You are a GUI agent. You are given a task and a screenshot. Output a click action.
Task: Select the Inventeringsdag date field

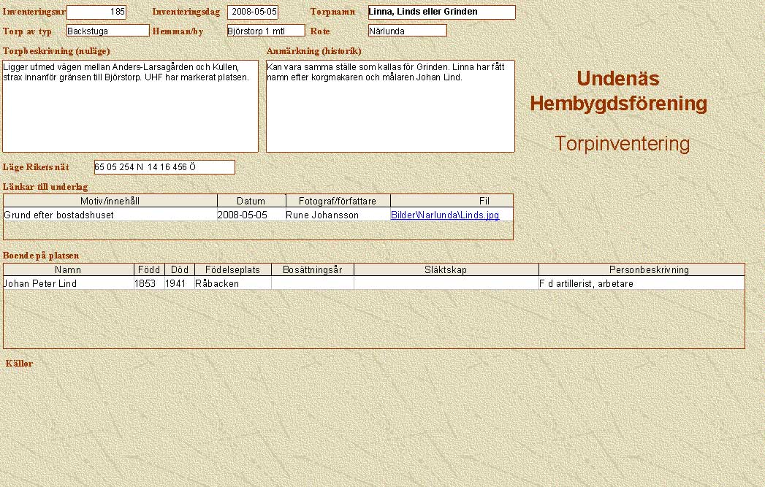pos(253,12)
